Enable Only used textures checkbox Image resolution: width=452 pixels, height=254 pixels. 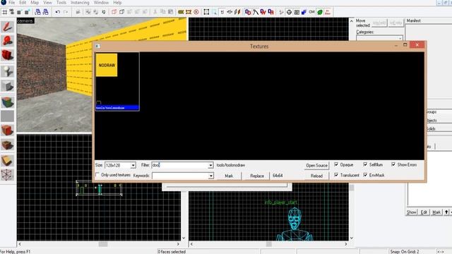pyautogui.click(x=97, y=174)
